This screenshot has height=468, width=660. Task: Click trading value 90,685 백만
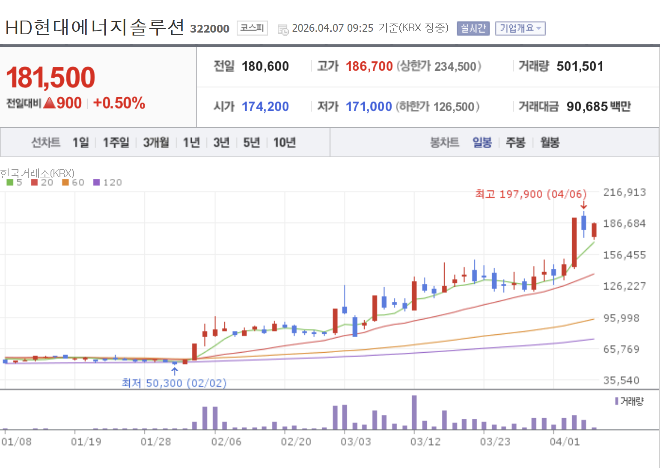[599, 107]
